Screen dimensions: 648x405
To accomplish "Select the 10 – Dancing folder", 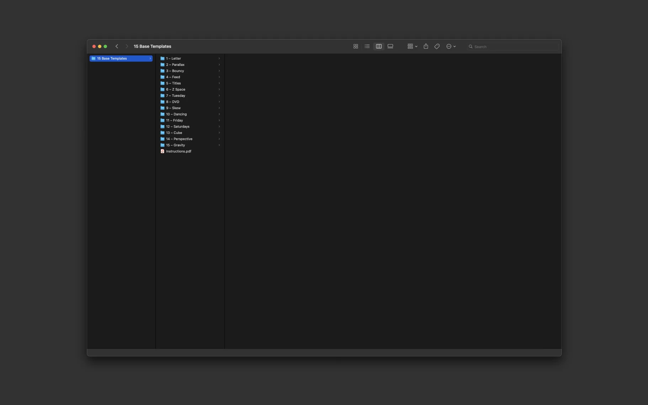I will 176,114.
